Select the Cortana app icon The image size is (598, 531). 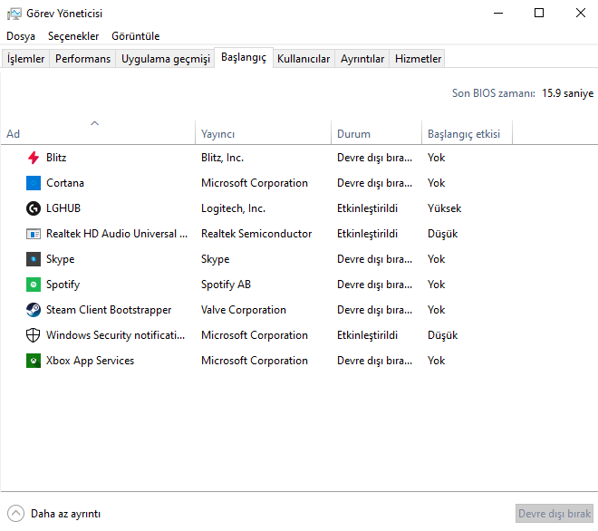tap(34, 183)
